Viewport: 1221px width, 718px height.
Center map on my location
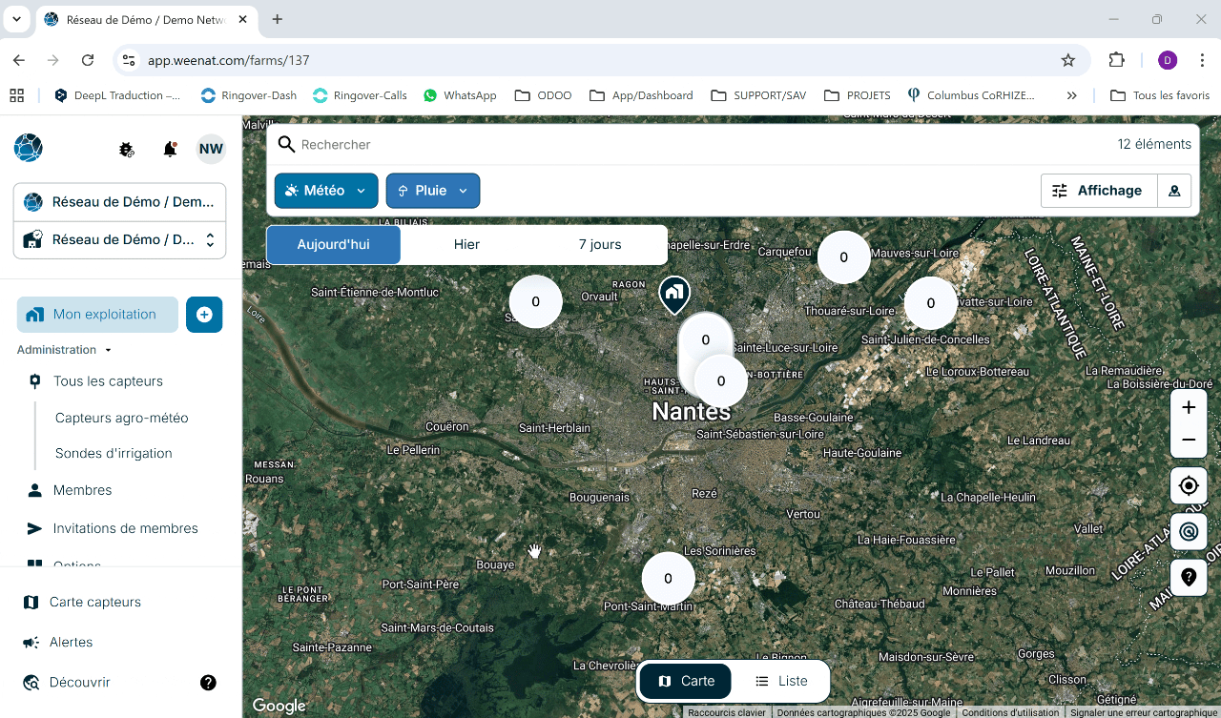1189,485
